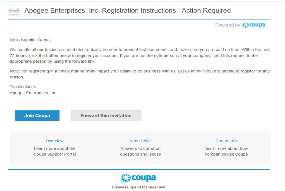Click the gear-shaped Coupa emblem above 'Business Spend Management'
Screen dimensions: 285x191
(126, 177)
